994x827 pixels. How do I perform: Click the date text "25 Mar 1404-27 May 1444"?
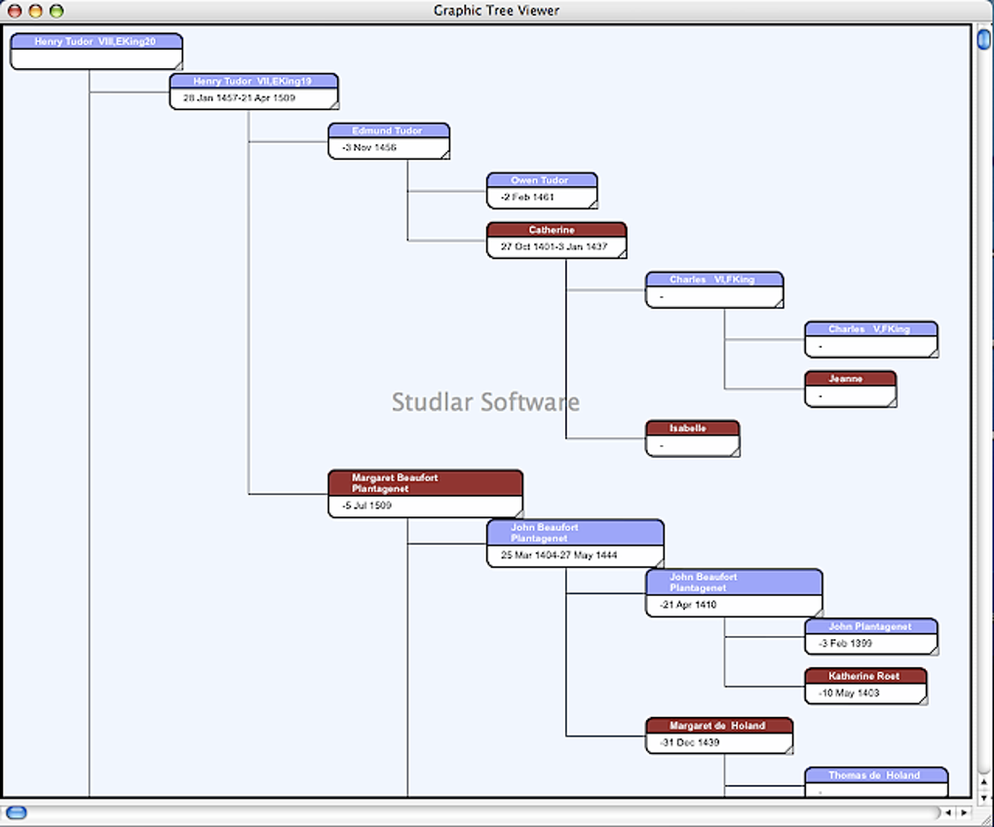tap(558, 554)
